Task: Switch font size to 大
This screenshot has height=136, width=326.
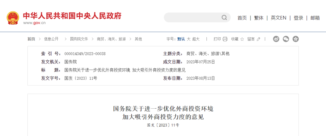Action: click(189, 39)
